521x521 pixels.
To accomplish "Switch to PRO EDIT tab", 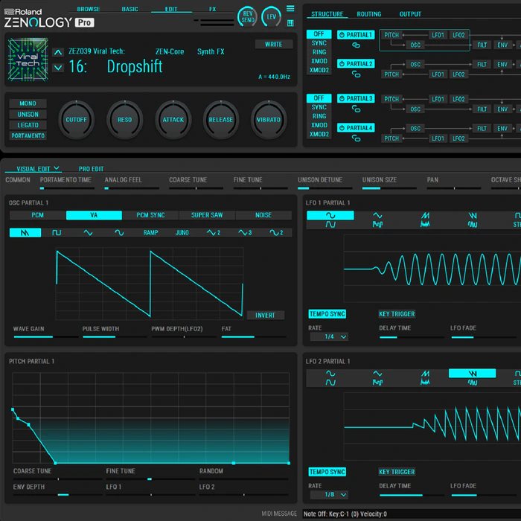I will coord(91,169).
